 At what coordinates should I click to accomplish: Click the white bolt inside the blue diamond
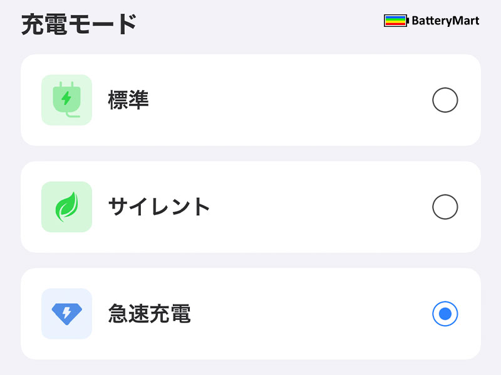tap(66, 312)
